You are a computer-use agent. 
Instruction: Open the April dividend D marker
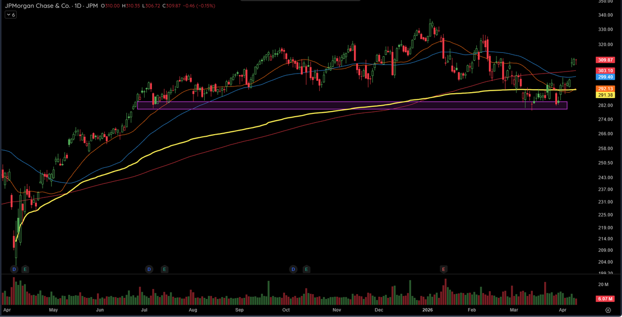(15, 269)
